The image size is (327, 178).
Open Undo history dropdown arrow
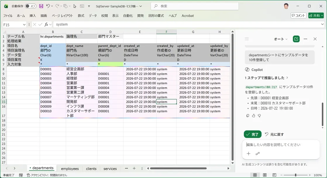point(52,6)
